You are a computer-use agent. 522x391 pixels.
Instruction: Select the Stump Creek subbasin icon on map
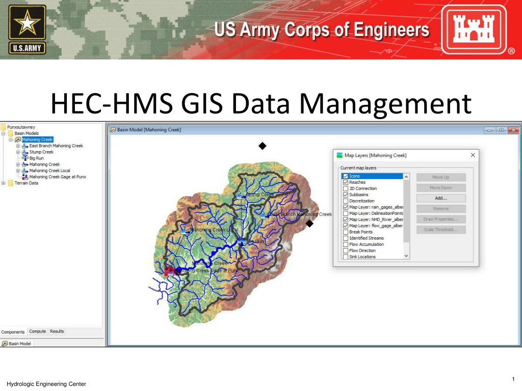240,195
